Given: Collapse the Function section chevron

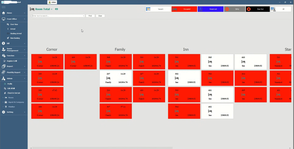Looking at the screenshot, I should (x=24, y=56).
